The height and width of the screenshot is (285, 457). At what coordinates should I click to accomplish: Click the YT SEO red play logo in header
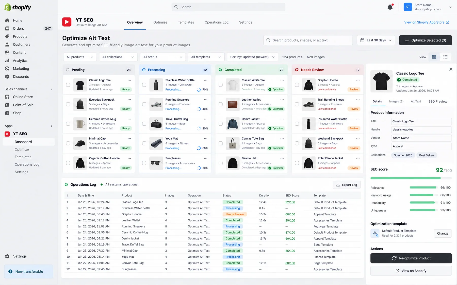tap(67, 22)
